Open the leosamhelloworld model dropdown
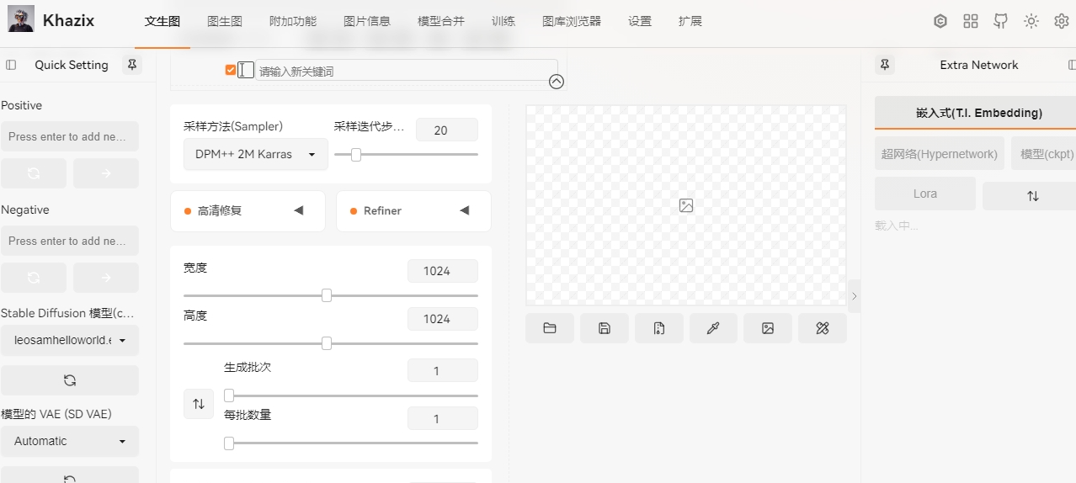The height and width of the screenshot is (483, 1076). click(x=70, y=341)
